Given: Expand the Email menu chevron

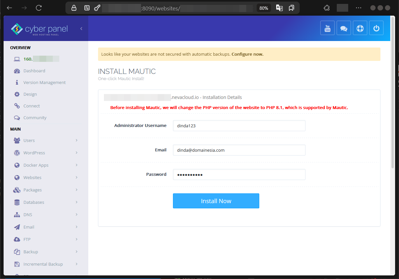Looking at the screenshot, I should click(77, 227).
